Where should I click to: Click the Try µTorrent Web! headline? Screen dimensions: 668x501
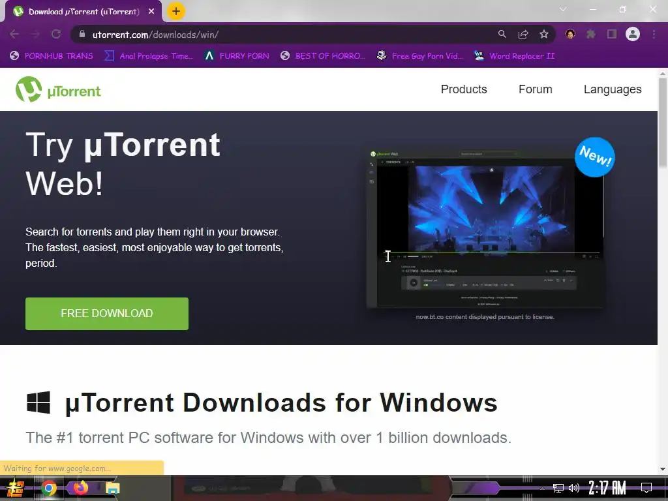(123, 164)
